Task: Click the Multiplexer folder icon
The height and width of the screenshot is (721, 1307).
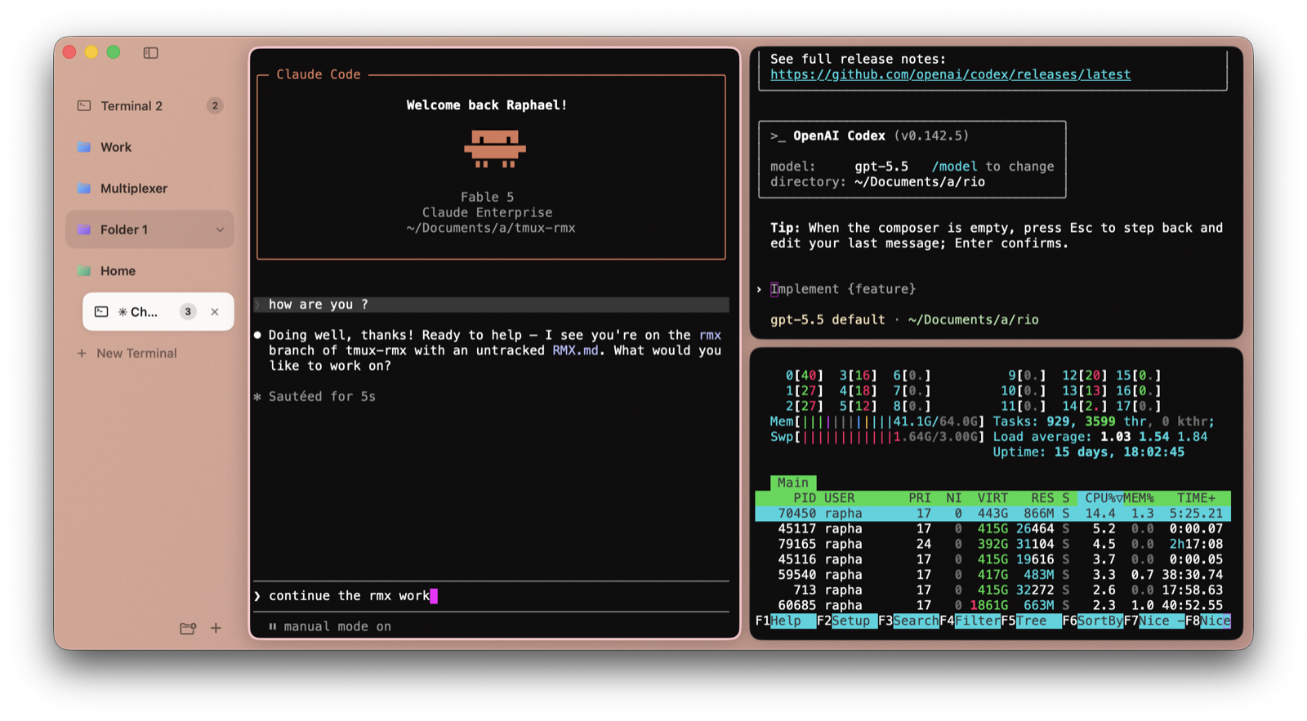Action: coord(84,188)
